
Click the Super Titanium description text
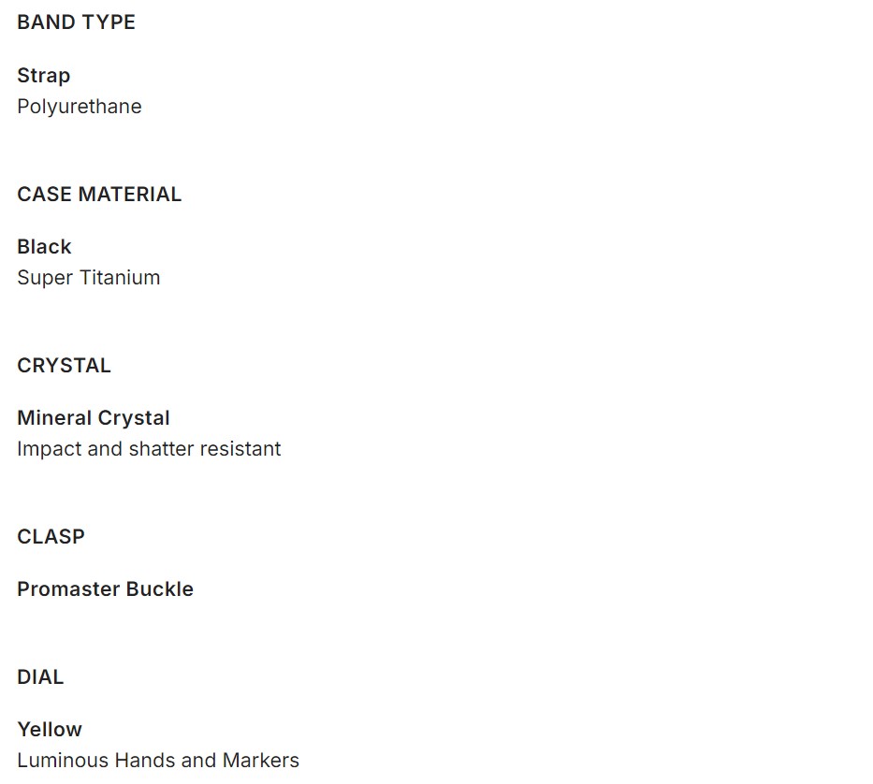pos(89,278)
